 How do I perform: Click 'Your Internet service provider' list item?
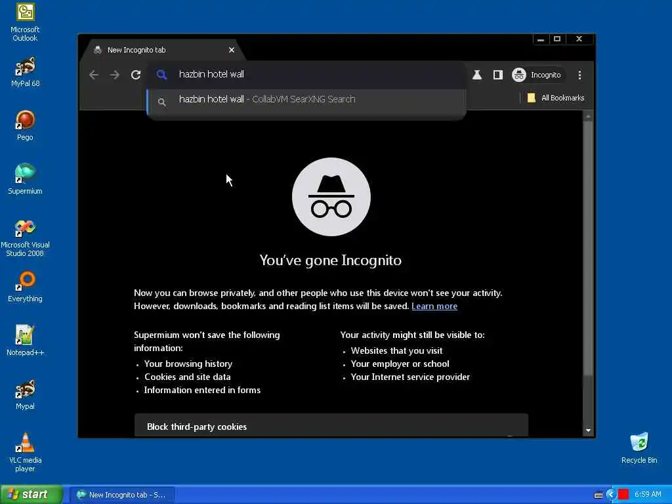(x=410, y=377)
